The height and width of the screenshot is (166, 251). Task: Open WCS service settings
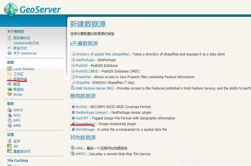click(x=17, y=115)
